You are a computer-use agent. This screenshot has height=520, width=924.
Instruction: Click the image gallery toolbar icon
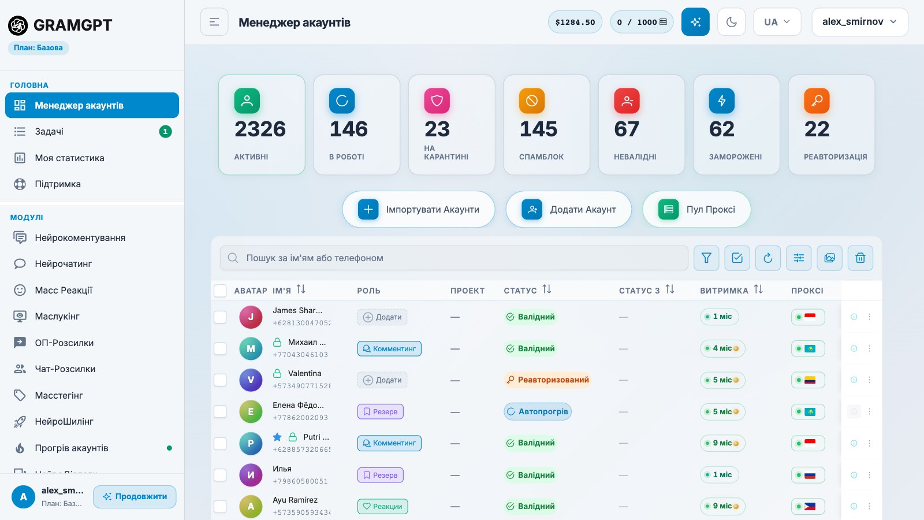tap(829, 258)
